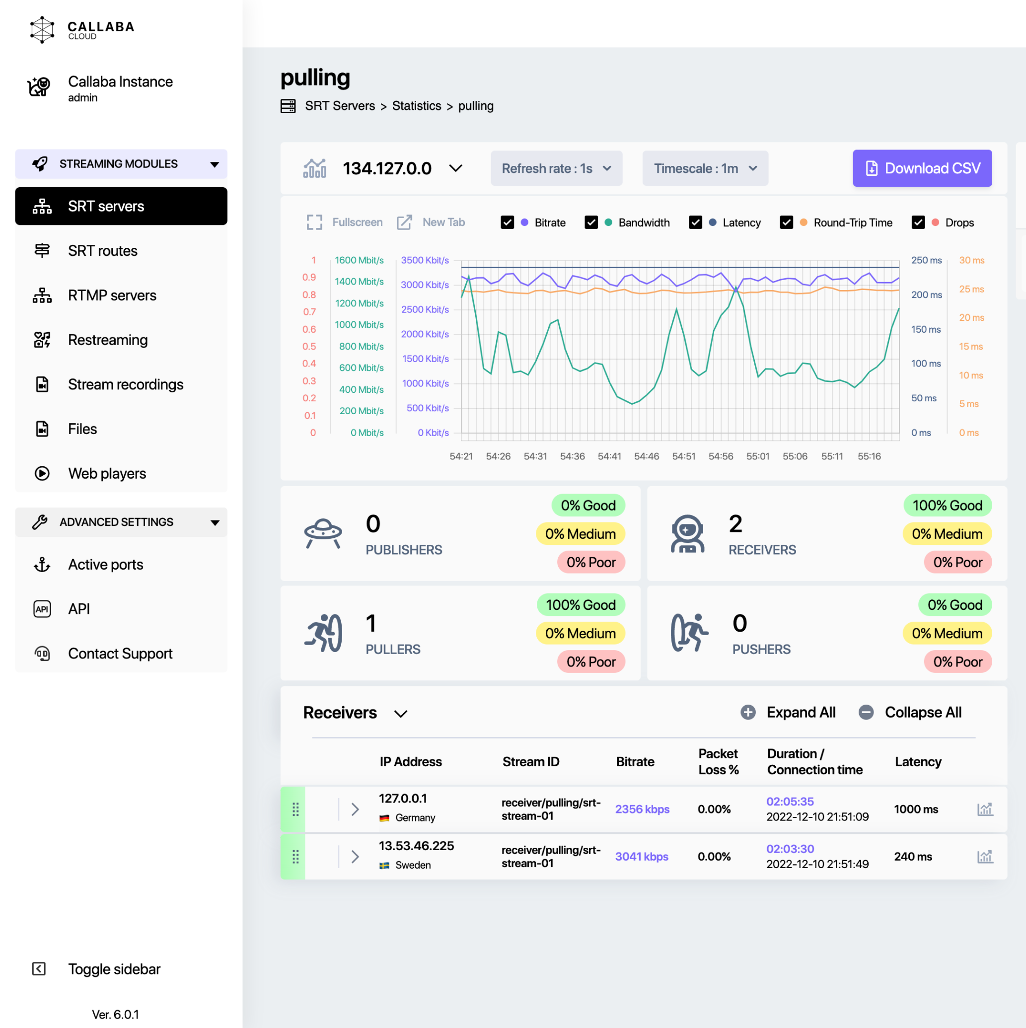Open the Timescale dropdown
Image resolution: width=1026 pixels, height=1028 pixels.
pos(705,168)
